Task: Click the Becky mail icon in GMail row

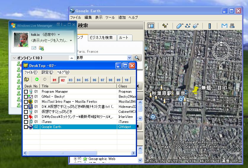Action: tap(30, 96)
